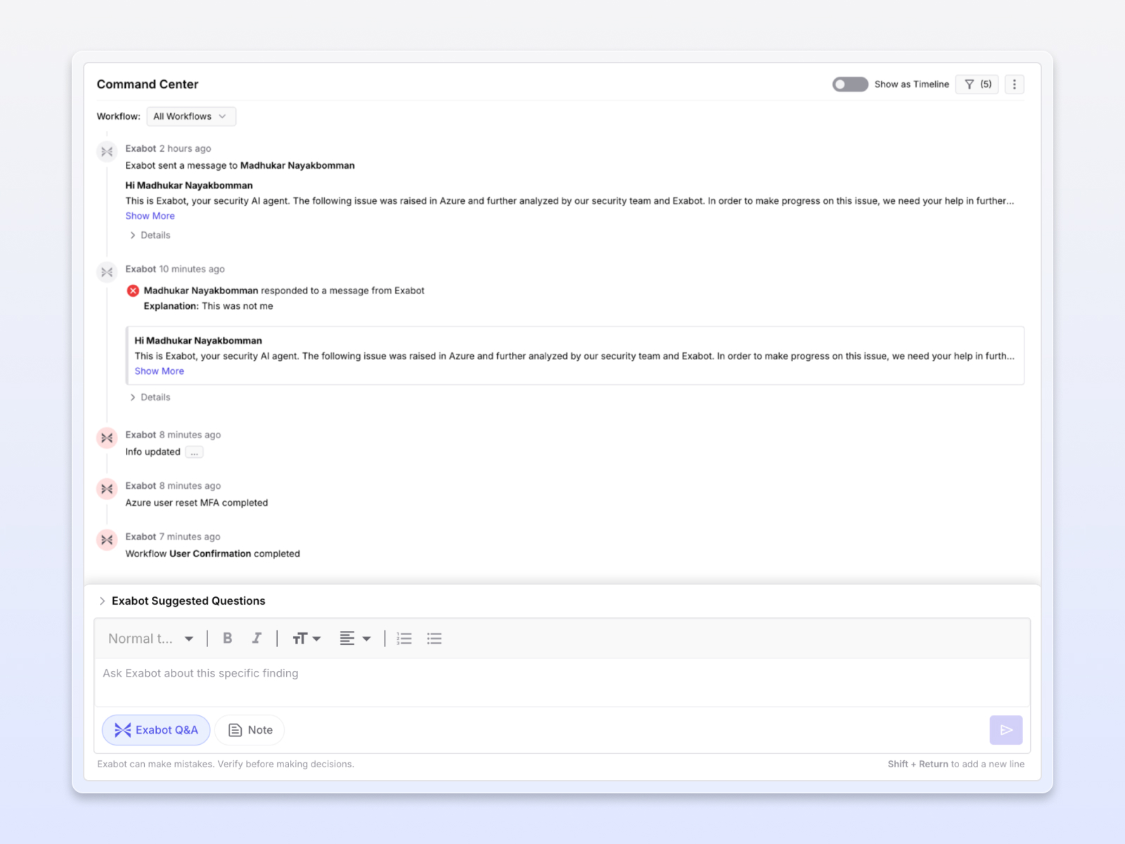Switch to Note mode

250,730
